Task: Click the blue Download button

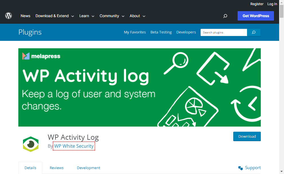Action: click(247, 136)
